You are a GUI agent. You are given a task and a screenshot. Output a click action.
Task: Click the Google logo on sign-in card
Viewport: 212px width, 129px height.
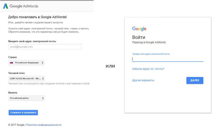[139, 29]
